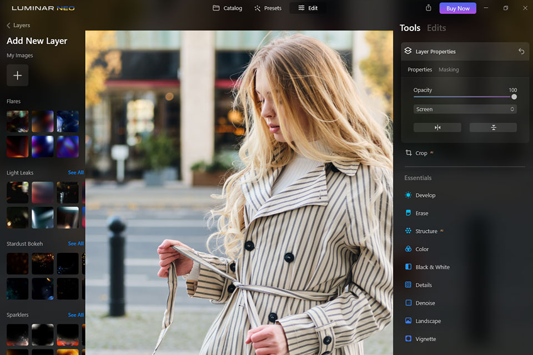This screenshot has width=533, height=355.
Task: Select middle Stardust Bokeh thumbnail in bottom row
Action: point(43,289)
